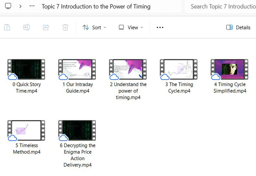Screen dimensions: 256x176
Task: Click the Details pane icon
Action: [229, 27]
